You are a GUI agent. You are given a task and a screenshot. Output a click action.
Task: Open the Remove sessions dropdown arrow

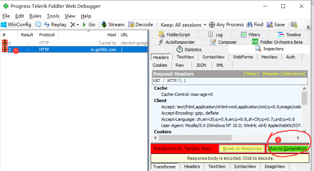click(x=78, y=25)
